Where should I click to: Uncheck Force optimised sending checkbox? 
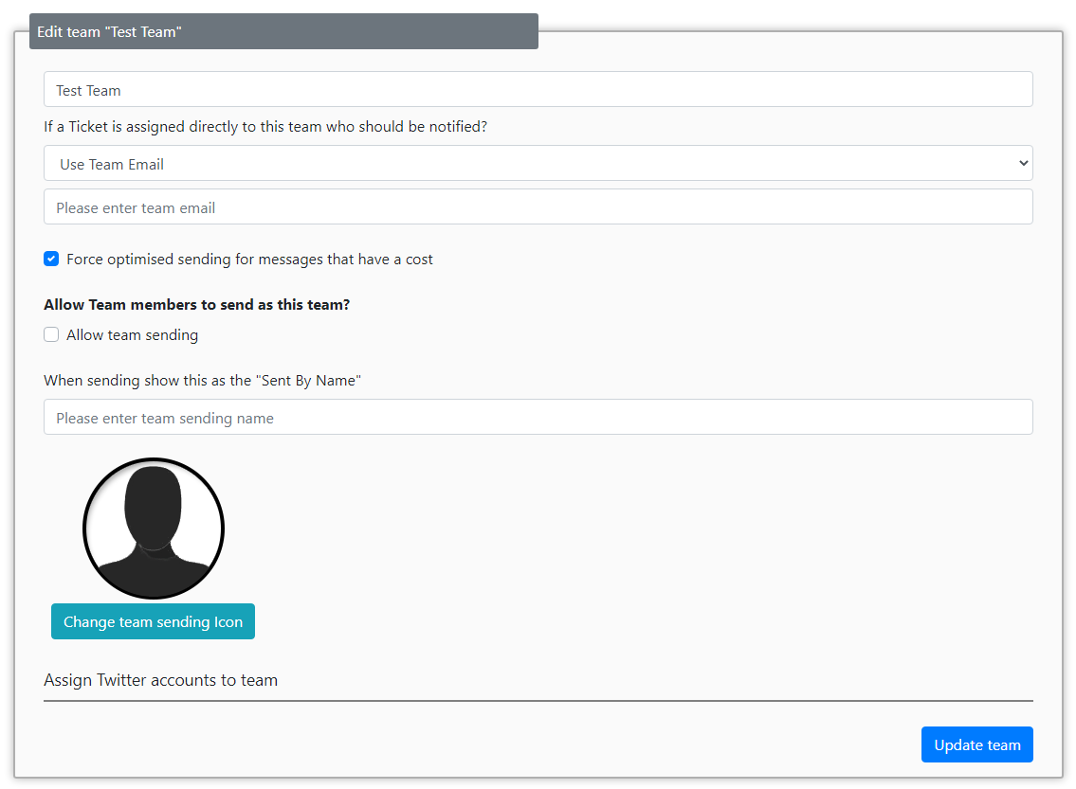click(51, 259)
